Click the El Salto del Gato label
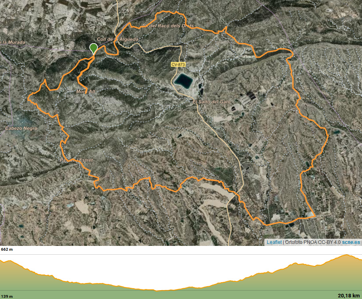Screen dimensions: 362x299 point(212,101)
